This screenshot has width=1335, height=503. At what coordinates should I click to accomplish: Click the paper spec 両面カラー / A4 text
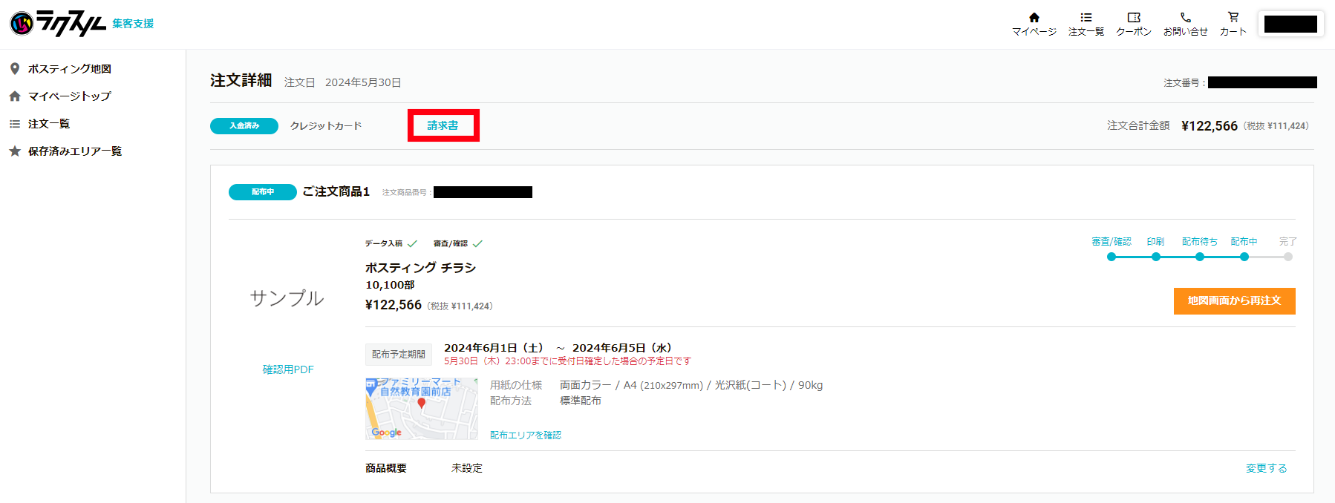[691, 386]
